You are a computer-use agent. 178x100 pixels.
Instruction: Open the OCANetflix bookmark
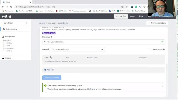[61, 11]
